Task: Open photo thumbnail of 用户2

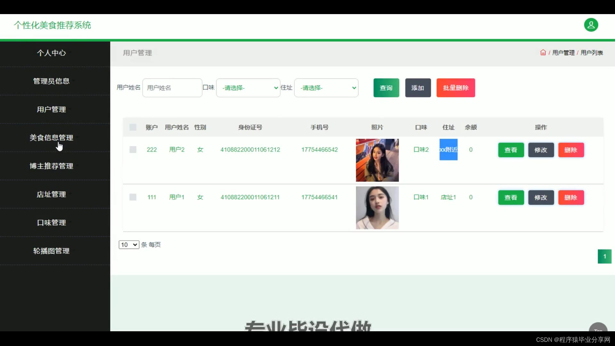Action: [x=377, y=160]
